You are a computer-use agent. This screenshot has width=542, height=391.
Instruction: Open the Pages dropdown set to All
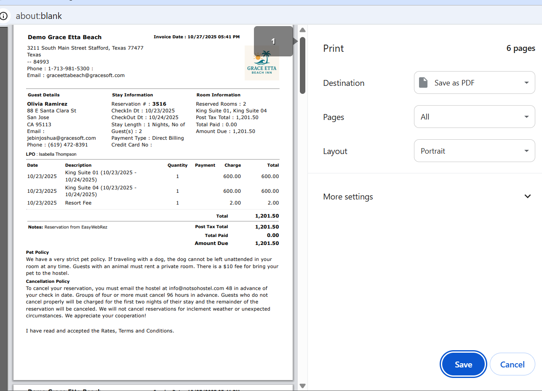click(475, 117)
